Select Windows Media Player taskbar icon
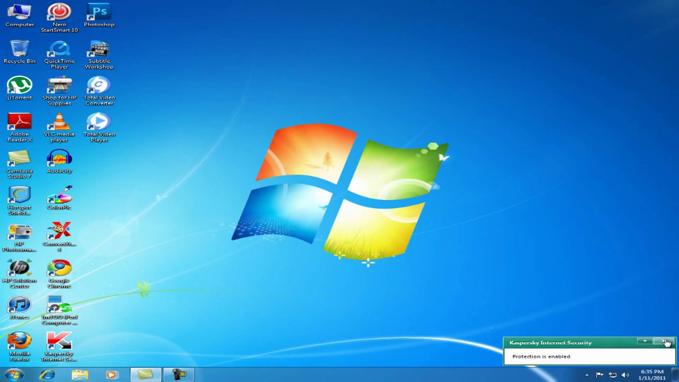Screen dimensions: 679x382 point(111,375)
